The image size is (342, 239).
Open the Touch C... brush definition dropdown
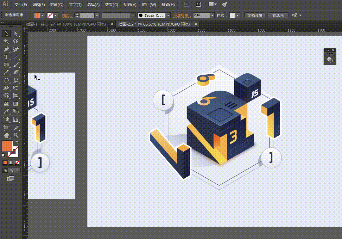(168, 15)
